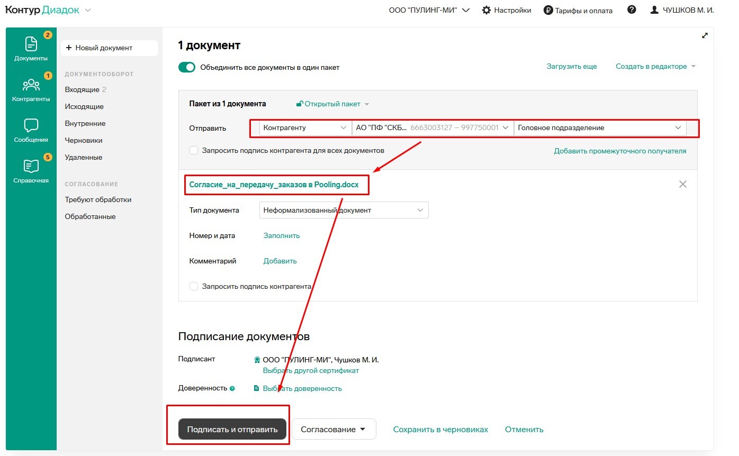Open counterparty dropdown АО "ПФ "СКБ...

click(x=432, y=127)
